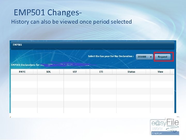Click the PAYE column header
The image size is (186, 140).
tap(22, 72)
